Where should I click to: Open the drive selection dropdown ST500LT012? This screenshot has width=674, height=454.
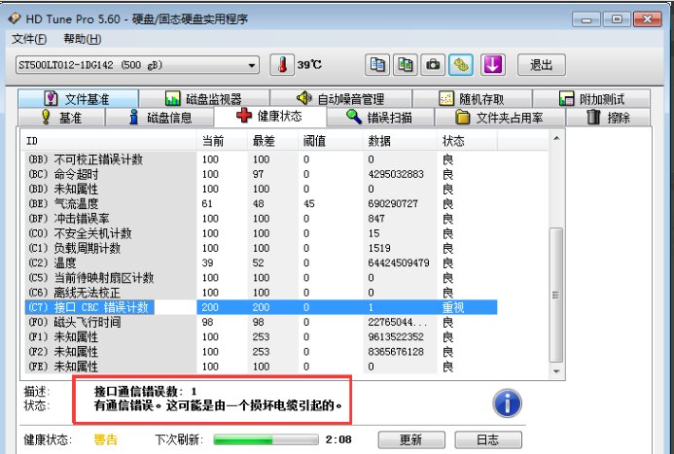pos(137,65)
